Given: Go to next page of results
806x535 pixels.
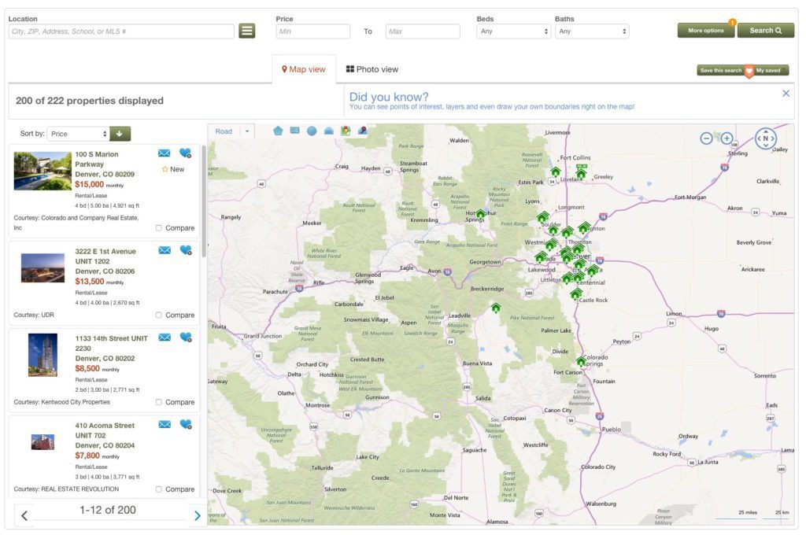Looking at the screenshot, I should point(198,515).
